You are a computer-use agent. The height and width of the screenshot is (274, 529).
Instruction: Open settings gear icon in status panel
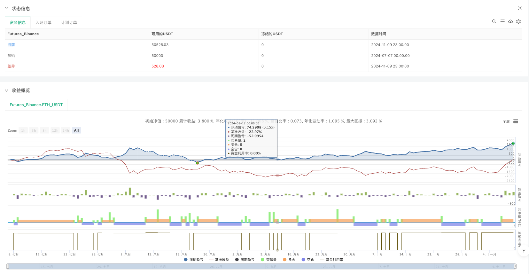click(x=518, y=21)
